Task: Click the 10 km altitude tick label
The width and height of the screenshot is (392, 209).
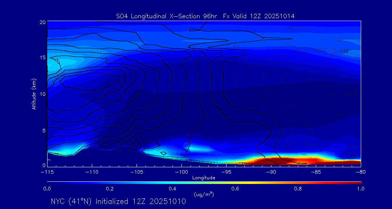Action: (x=42, y=94)
